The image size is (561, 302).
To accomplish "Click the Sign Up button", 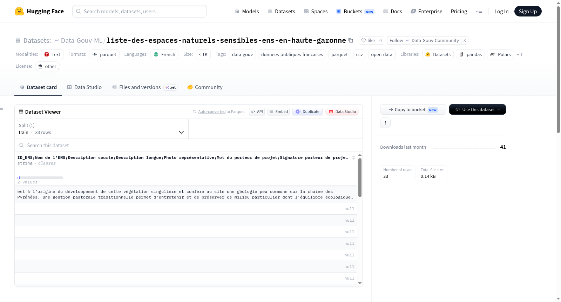I will tap(528, 11).
